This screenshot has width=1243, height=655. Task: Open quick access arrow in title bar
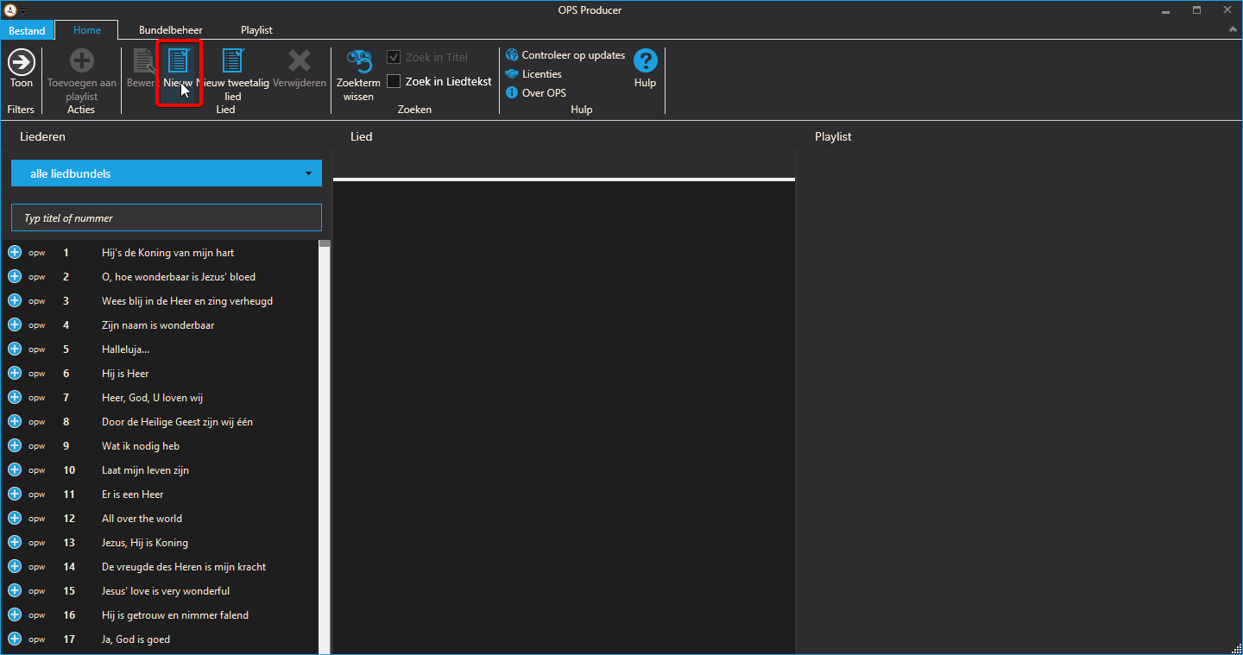[x=22, y=11]
